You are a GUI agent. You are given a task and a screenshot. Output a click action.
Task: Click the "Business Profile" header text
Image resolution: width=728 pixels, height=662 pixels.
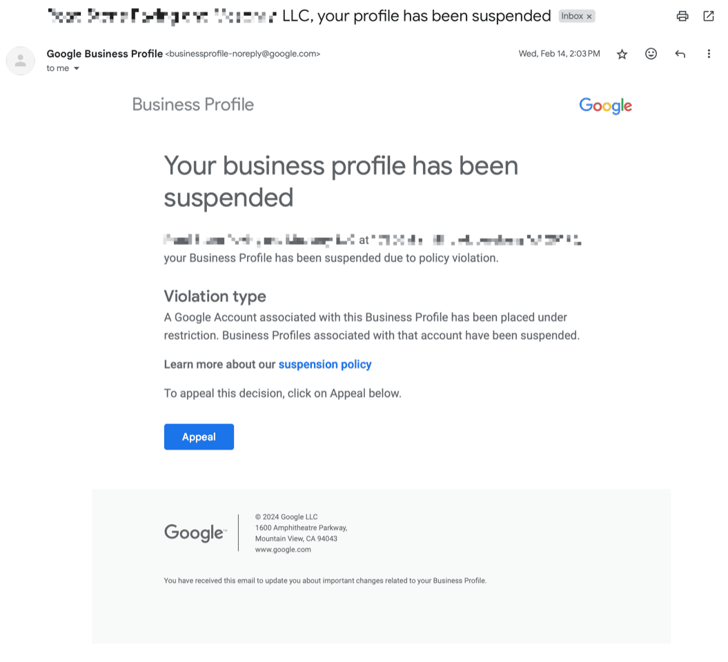click(193, 104)
